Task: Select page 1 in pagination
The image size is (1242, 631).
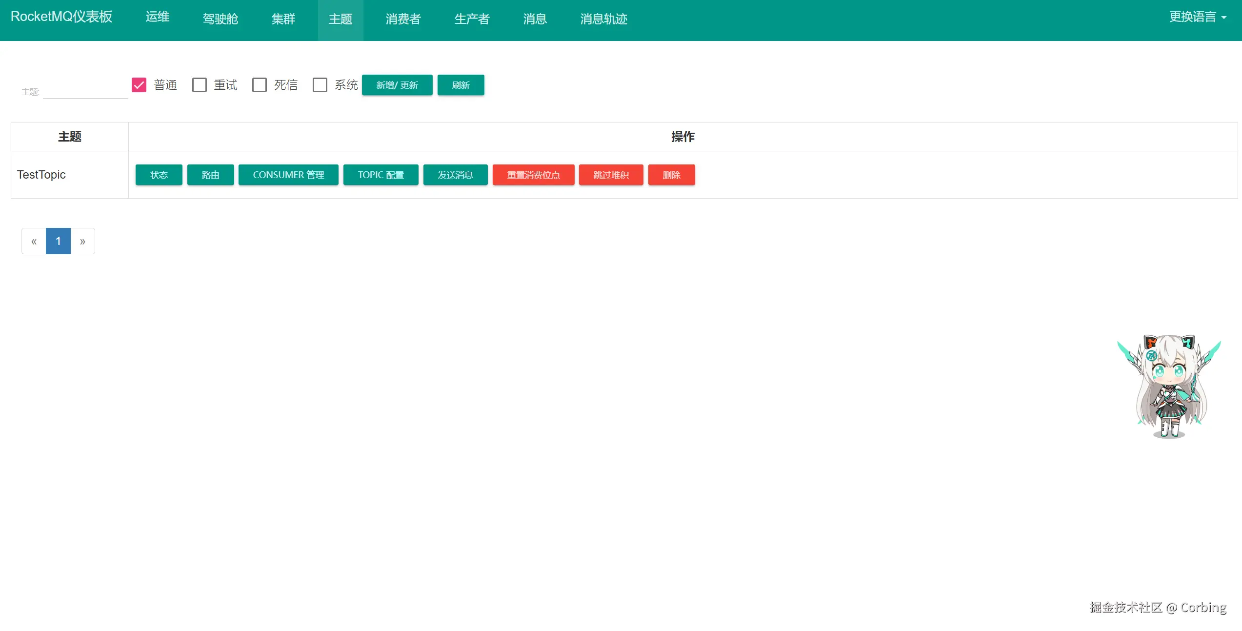Action: 58,241
